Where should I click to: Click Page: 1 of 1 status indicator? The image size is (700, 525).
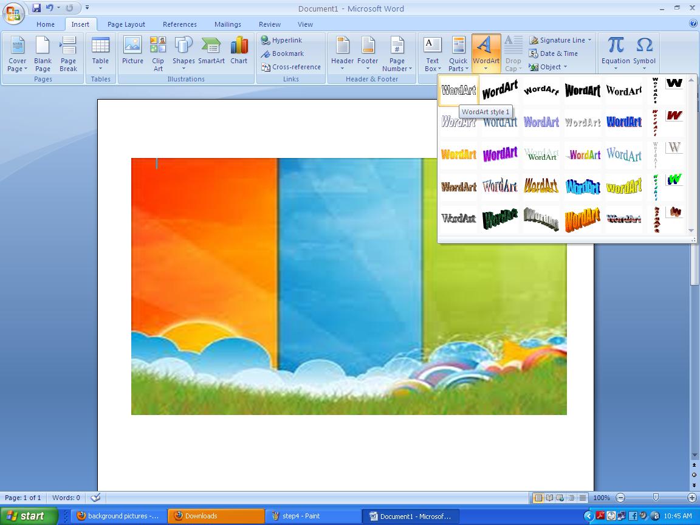coord(22,497)
